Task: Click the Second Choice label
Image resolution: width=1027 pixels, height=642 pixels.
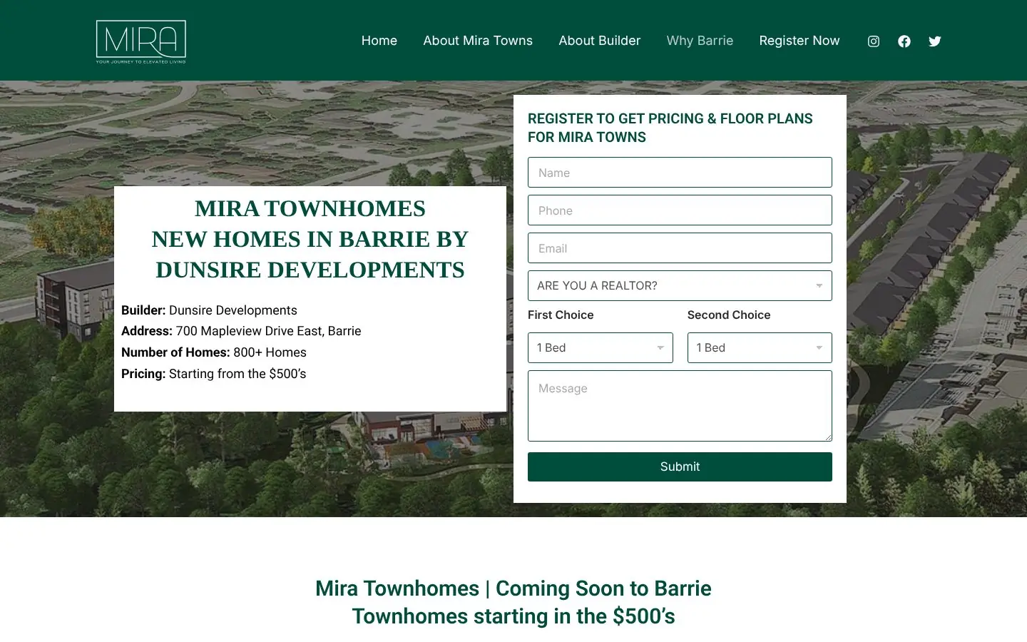Action: coord(729,315)
